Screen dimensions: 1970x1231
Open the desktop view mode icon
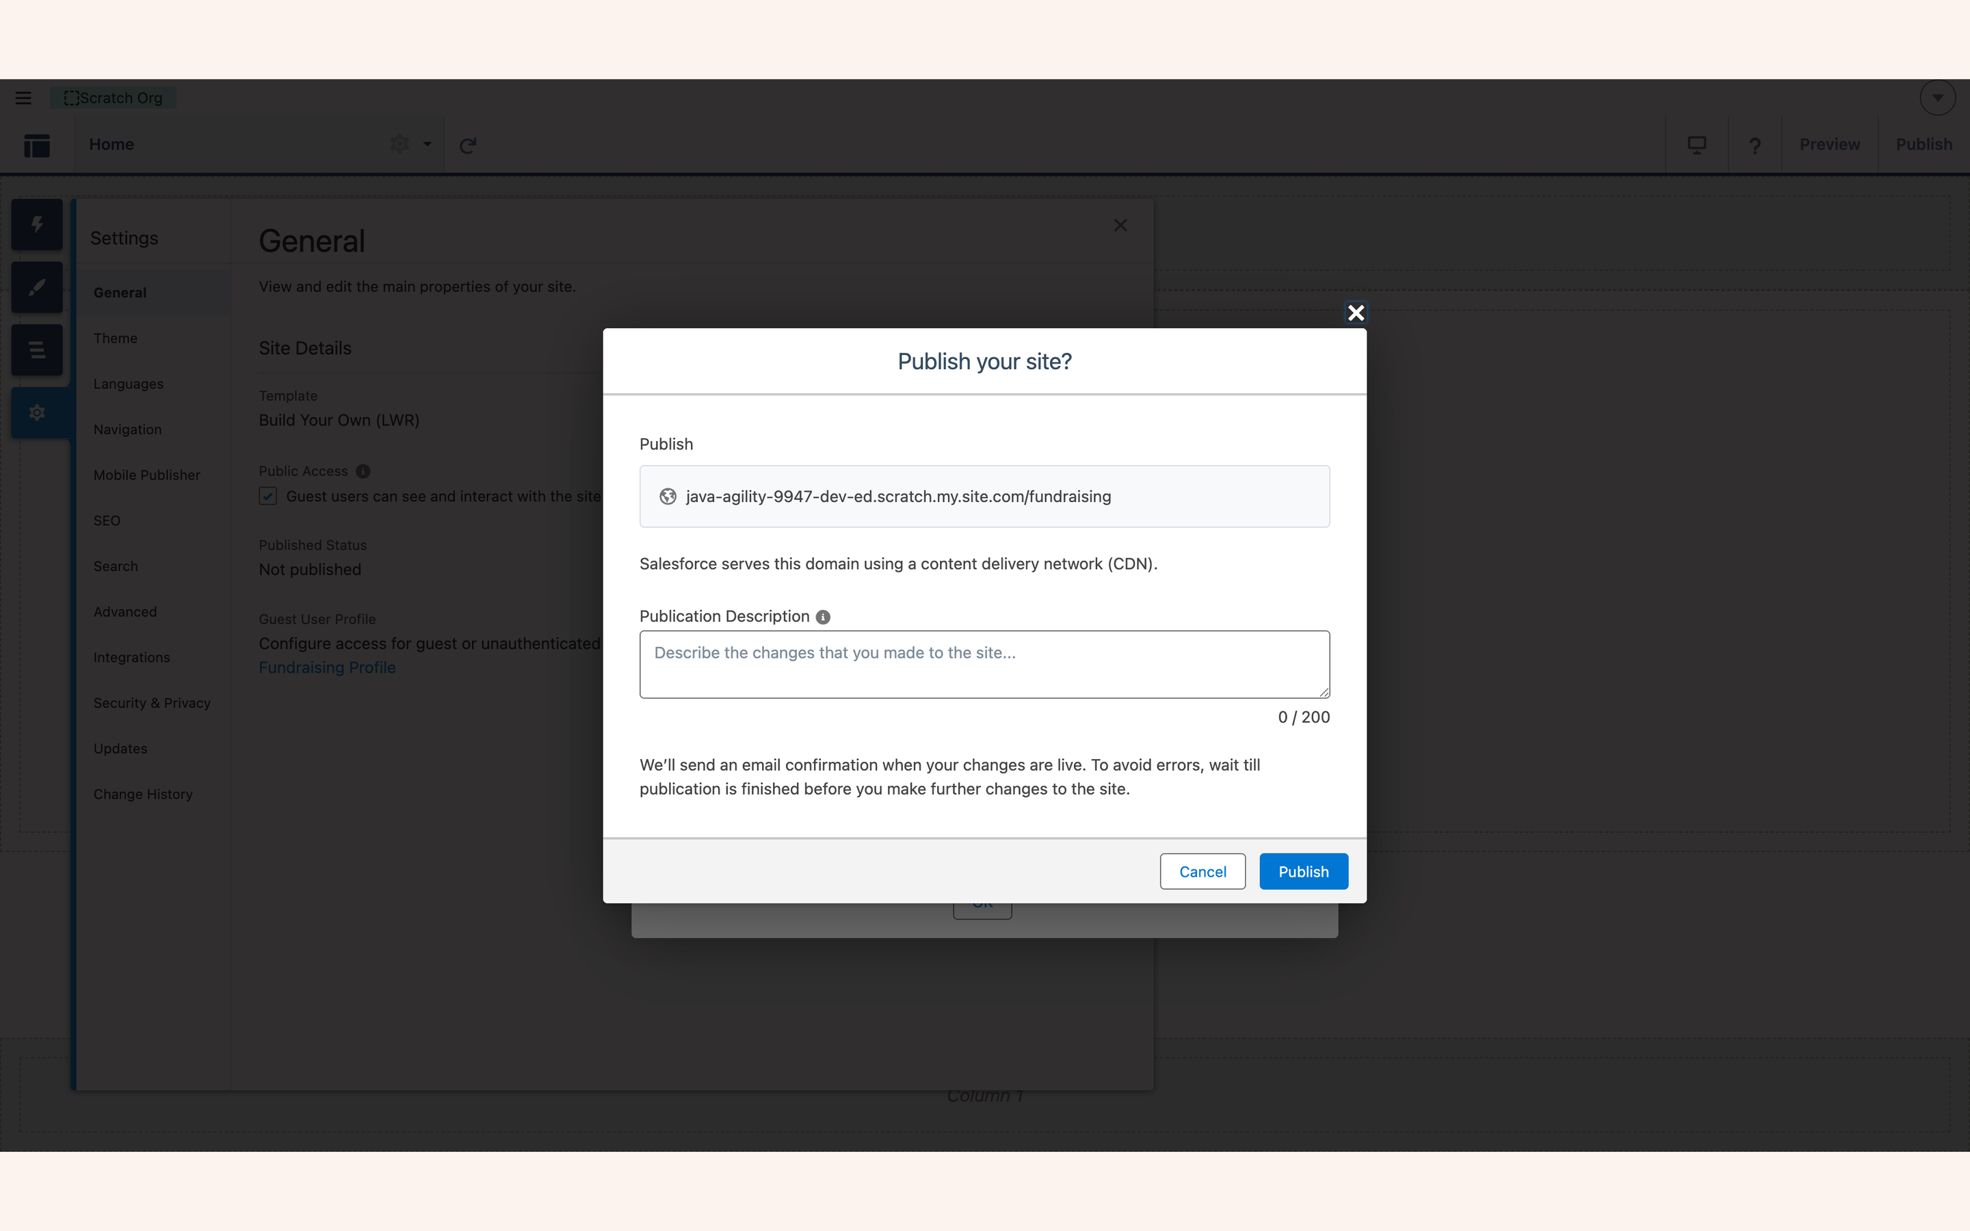click(1697, 144)
